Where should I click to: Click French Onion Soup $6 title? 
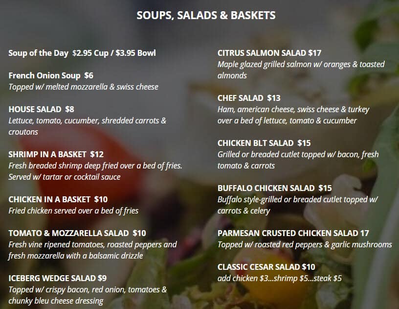(x=51, y=75)
